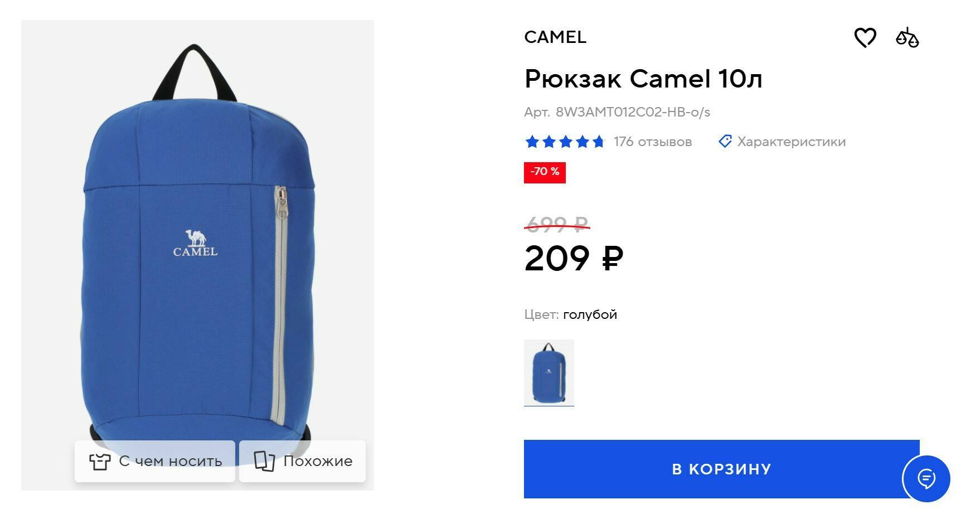Add backpack to favorites with heart icon
The image size is (961, 519).
[x=865, y=38]
